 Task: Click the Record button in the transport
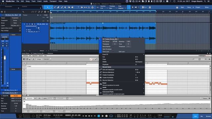[x=106, y=116]
